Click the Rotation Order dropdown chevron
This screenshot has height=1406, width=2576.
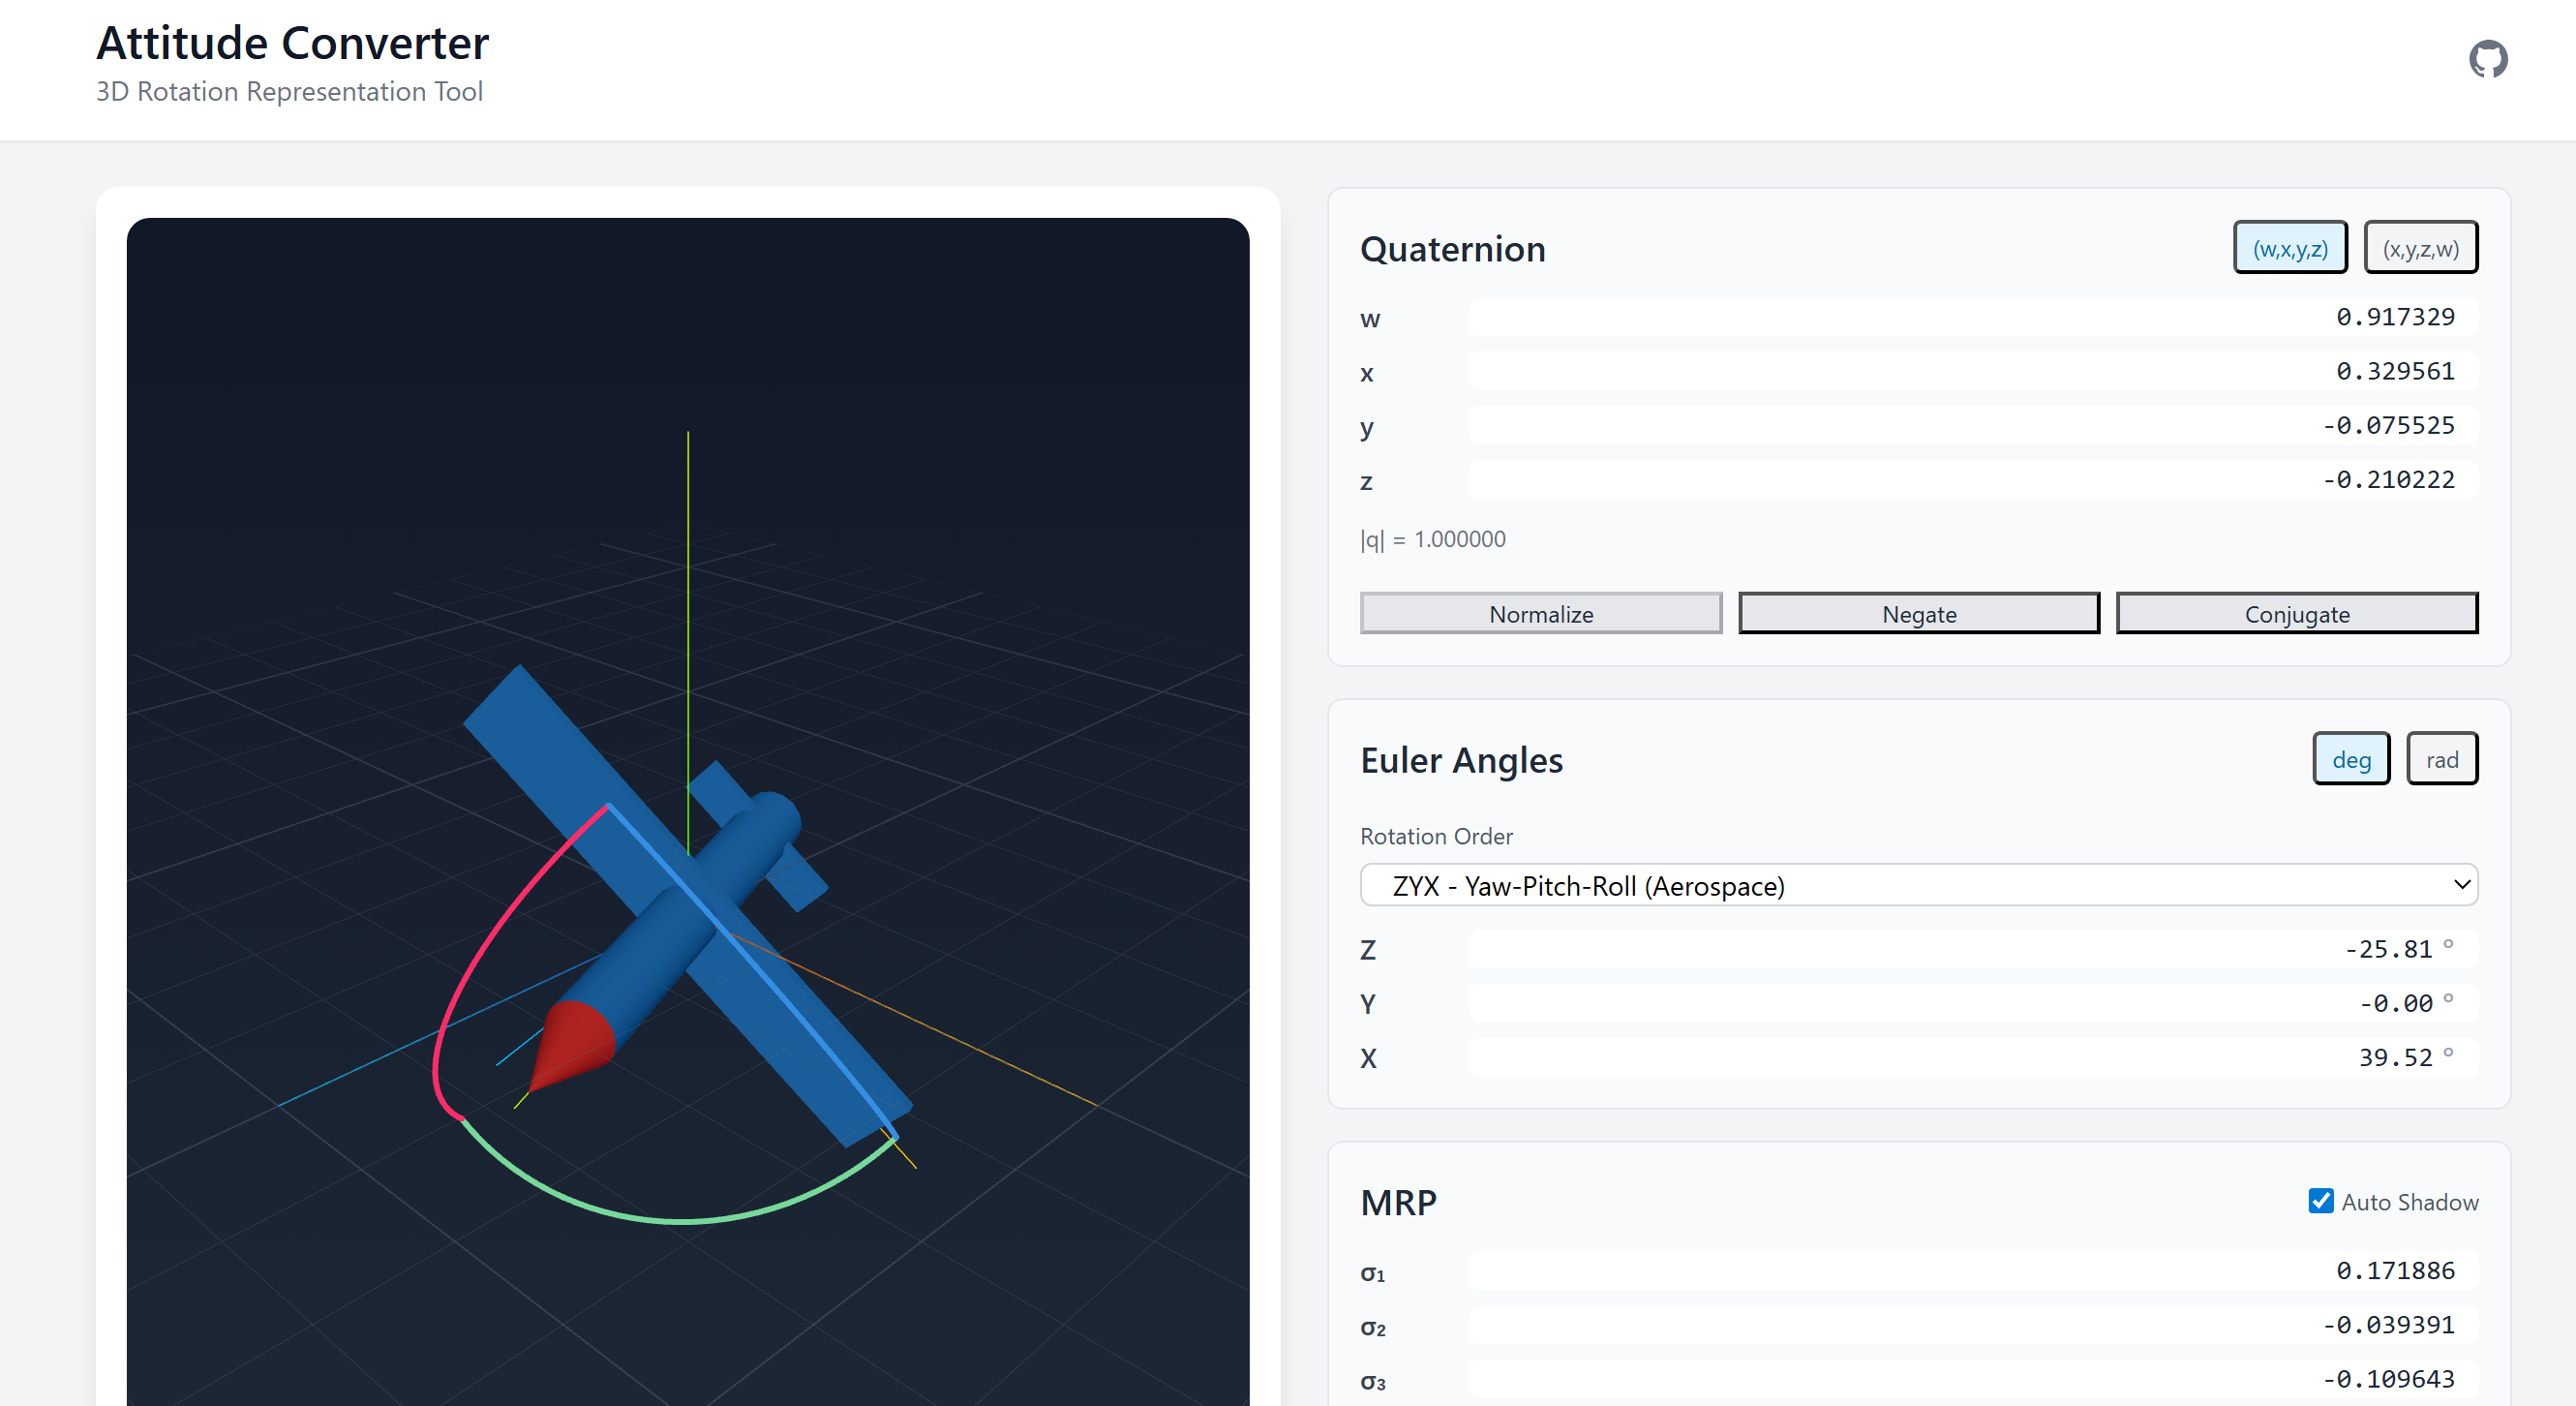(2461, 885)
